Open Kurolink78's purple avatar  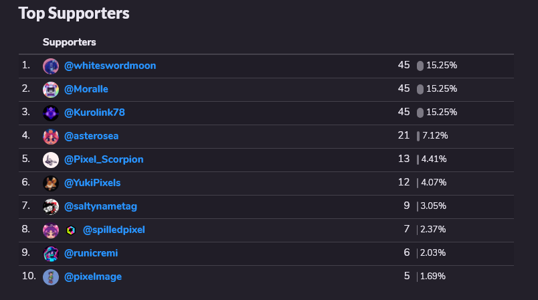51,113
